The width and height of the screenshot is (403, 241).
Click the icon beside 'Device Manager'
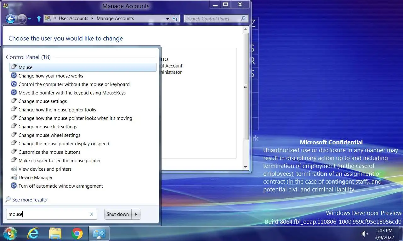pos(14,177)
